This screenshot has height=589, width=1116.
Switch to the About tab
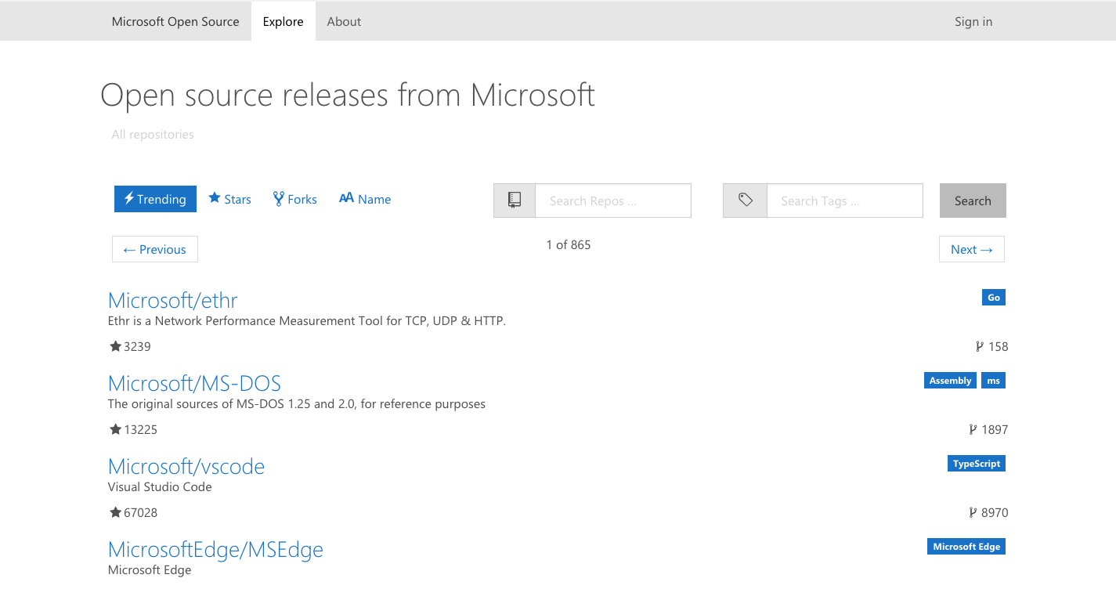pyautogui.click(x=344, y=21)
